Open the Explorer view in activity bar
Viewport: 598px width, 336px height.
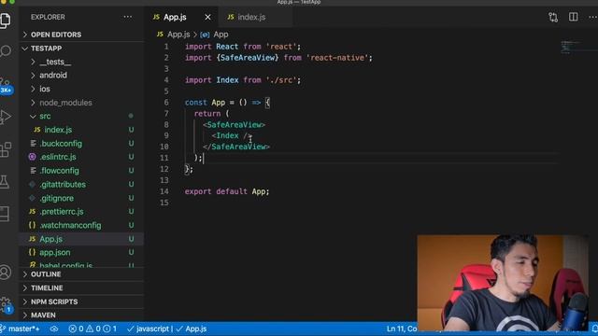coord(6,20)
